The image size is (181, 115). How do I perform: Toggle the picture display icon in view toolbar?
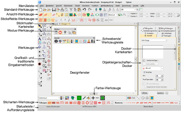click(x=71, y=15)
